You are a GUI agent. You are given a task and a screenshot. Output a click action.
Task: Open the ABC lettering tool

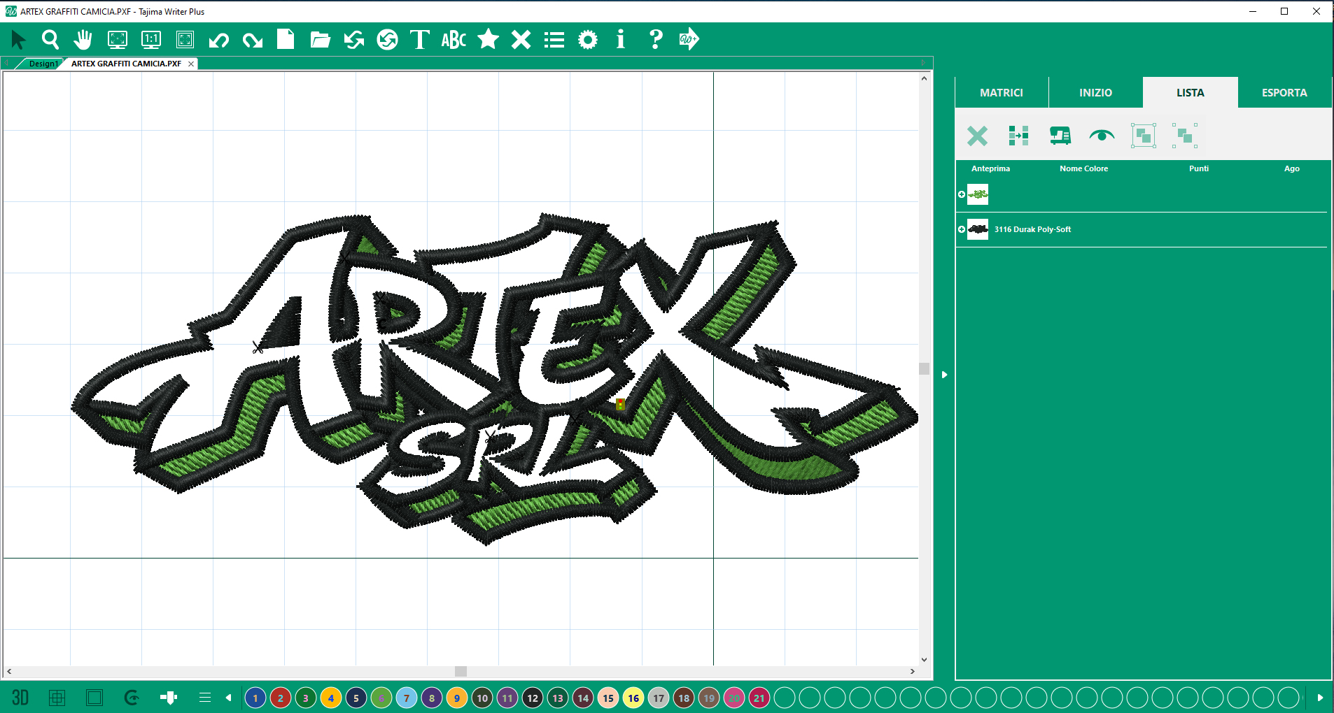point(454,40)
